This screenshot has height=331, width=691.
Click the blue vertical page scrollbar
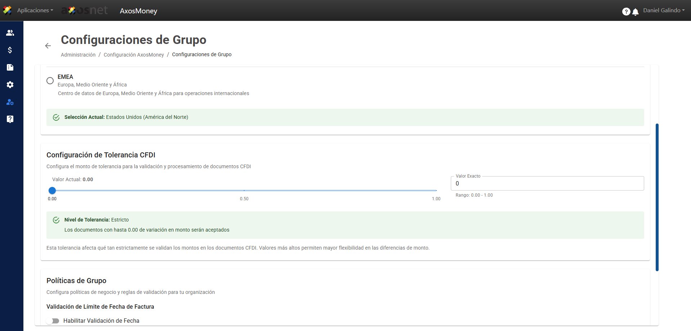tap(657, 197)
